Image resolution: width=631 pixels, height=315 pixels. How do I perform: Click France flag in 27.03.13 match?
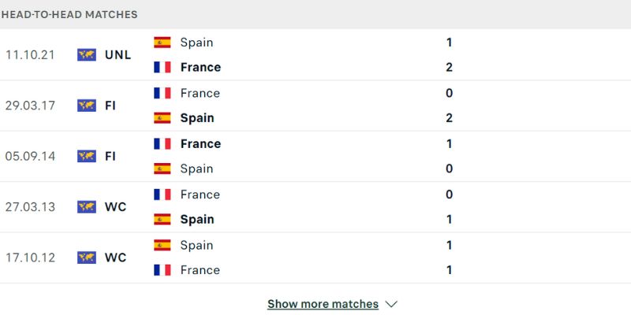point(162,195)
